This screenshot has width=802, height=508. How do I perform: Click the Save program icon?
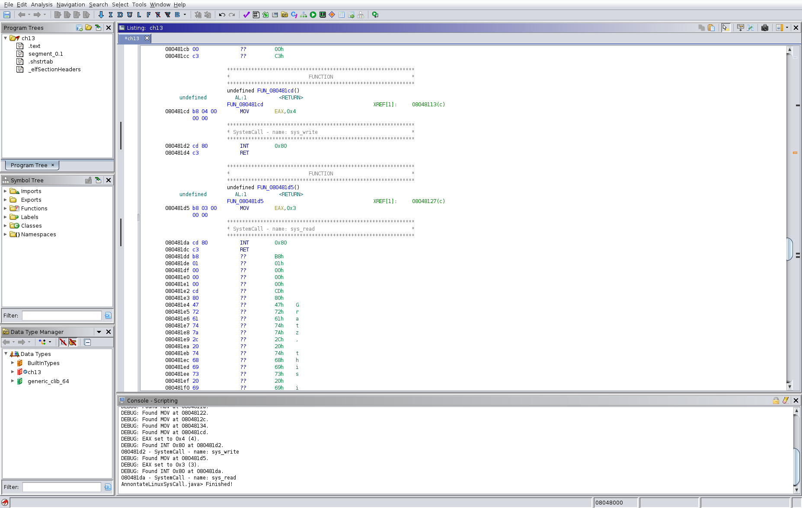(x=7, y=15)
